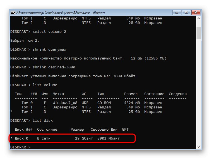The image size is (211, 159).
Task: Click the 'list disk' command text
Action: pos(43,121)
